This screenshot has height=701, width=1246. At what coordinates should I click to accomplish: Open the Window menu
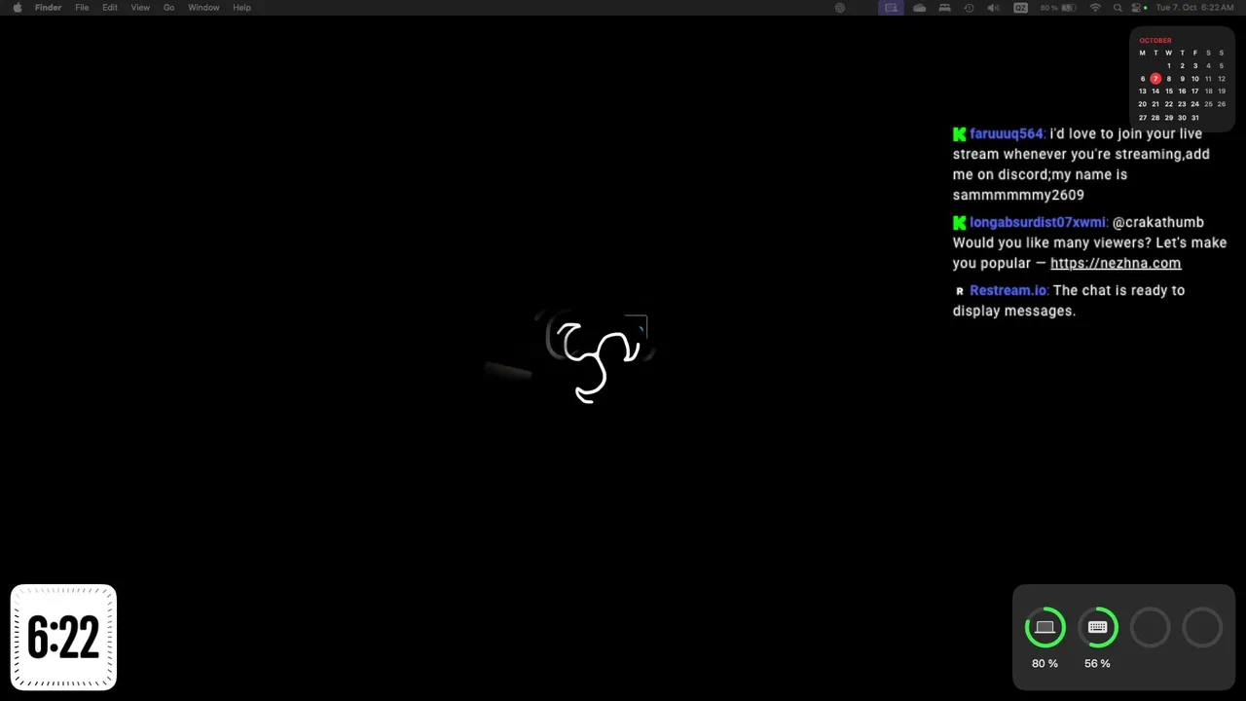point(203,7)
